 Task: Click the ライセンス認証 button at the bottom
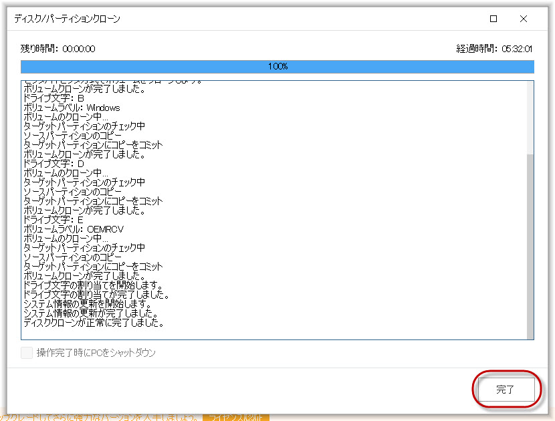click(236, 418)
